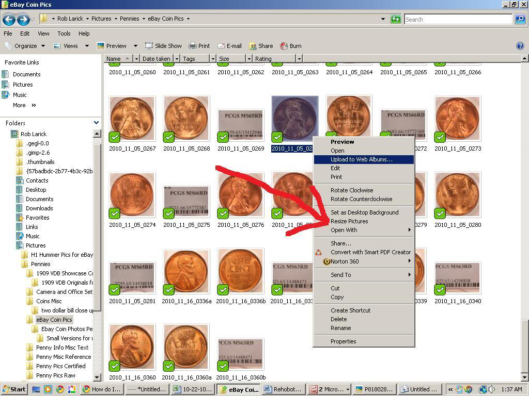The height and width of the screenshot is (396, 529).
Task: Toggle check mark on thumbnail 2010_11_16_0340
Action: (440, 290)
